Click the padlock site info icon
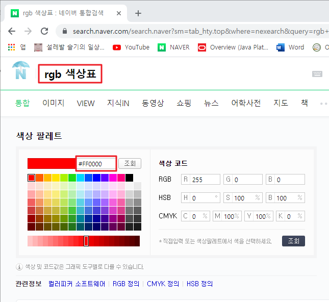Screen dimensions: 329x302 point(65,31)
